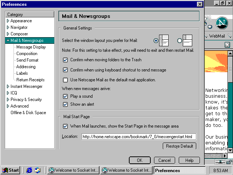Click the Windows Start button
This screenshot has height=175, width=233.
(11, 170)
